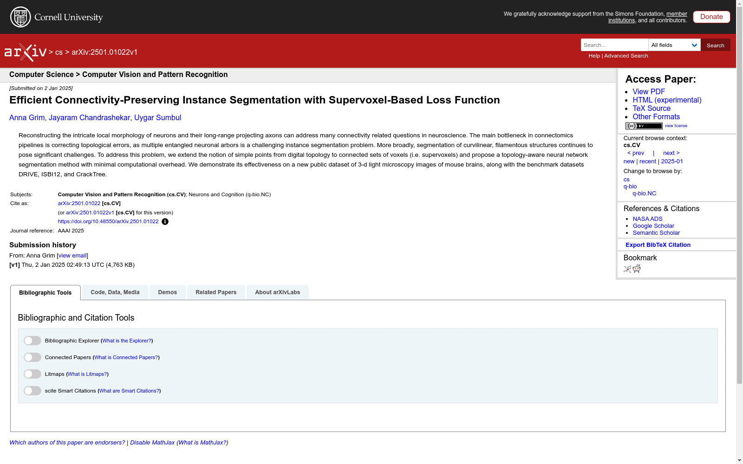Click the arXiv:2501.01022v1 breadcrumb text
Viewport: 743px width, 464px height.
tap(104, 52)
